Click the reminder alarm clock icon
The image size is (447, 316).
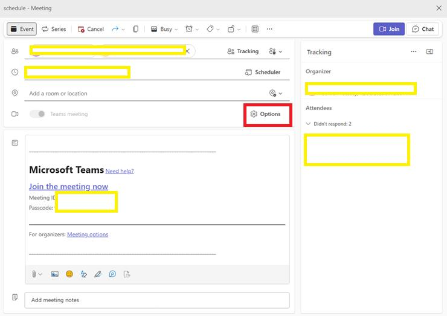189,29
